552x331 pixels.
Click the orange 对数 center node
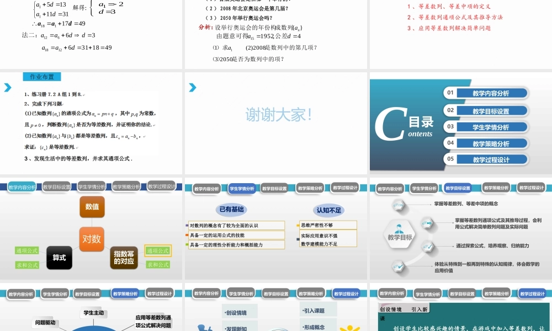pyautogui.click(x=92, y=239)
